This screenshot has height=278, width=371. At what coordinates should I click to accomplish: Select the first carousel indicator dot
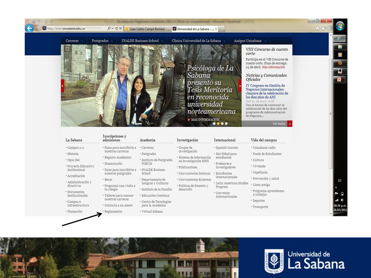214,124
